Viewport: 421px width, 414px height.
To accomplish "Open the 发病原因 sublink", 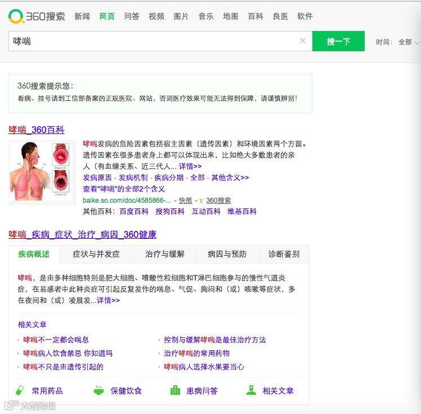I will tap(97, 177).
